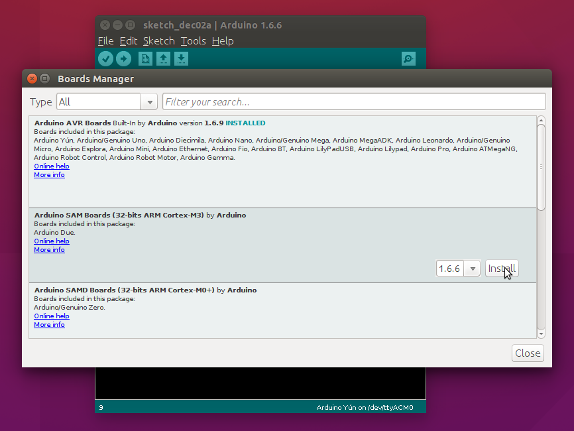Click the boards list vertical scrollbar thumb

541,167
